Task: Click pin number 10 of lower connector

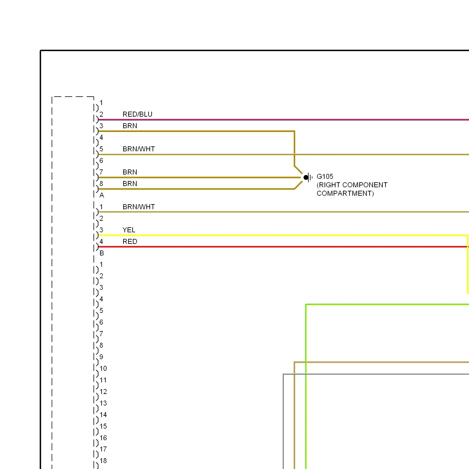Action: click(x=103, y=369)
